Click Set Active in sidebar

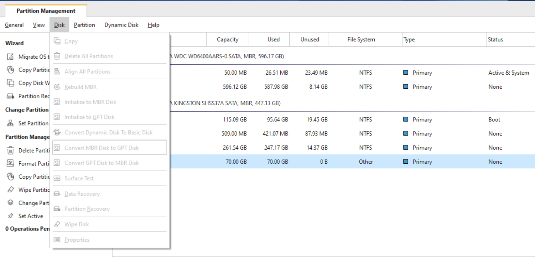click(x=31, y=216)
